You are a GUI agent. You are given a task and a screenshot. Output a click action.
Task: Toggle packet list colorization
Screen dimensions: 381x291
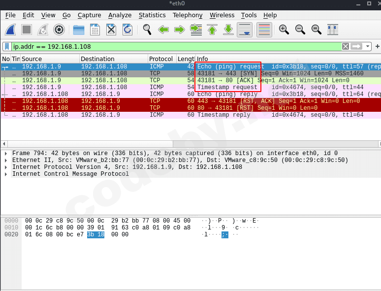[264, 30]
